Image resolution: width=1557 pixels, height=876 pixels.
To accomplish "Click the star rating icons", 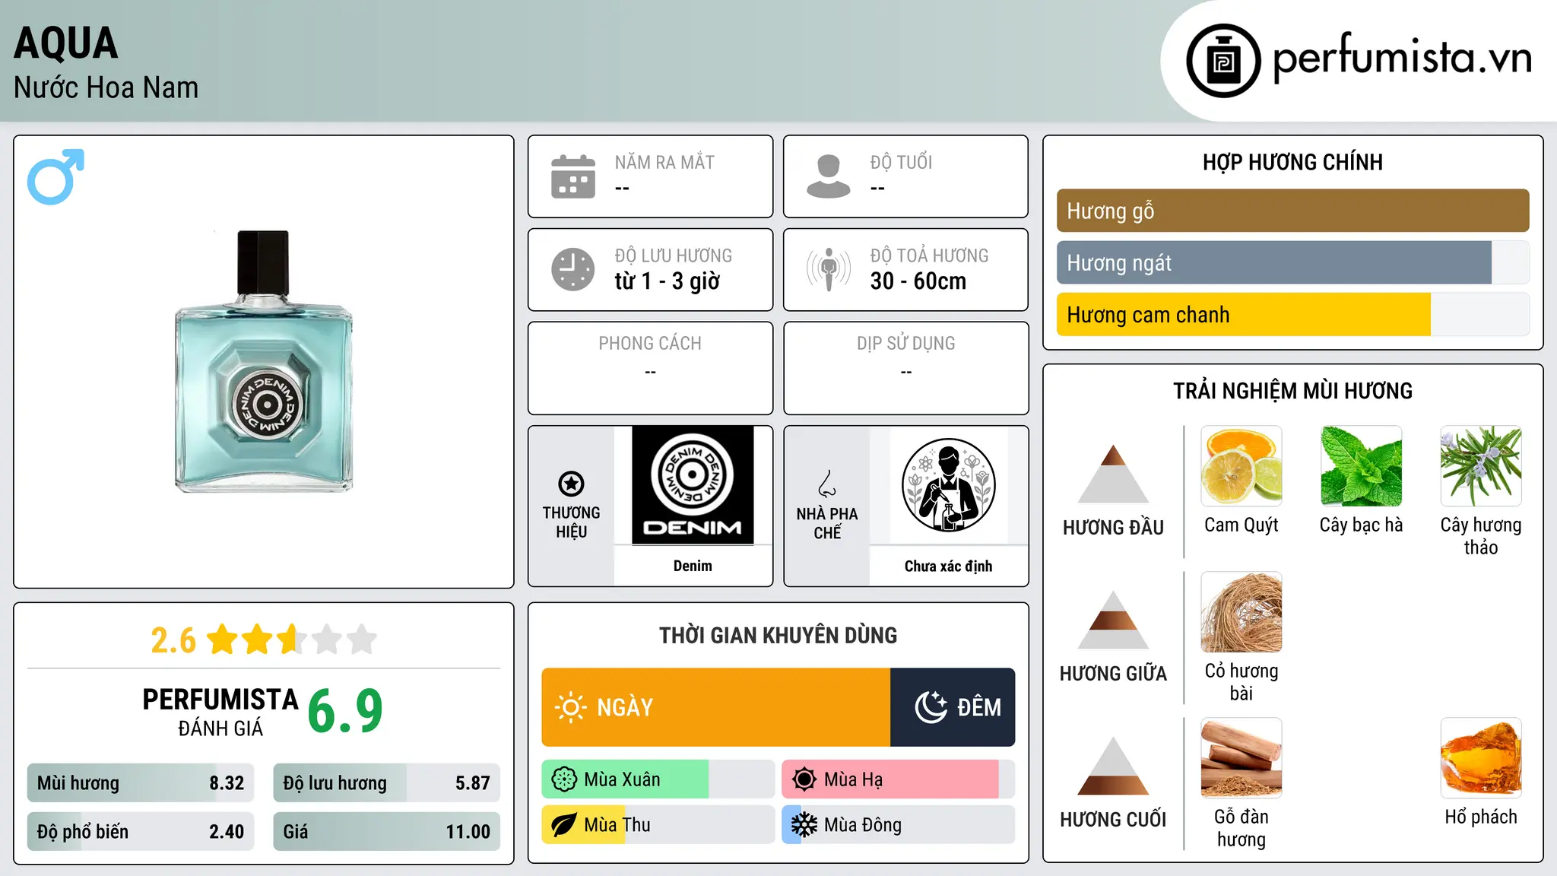I will click(x=292, y=640).
